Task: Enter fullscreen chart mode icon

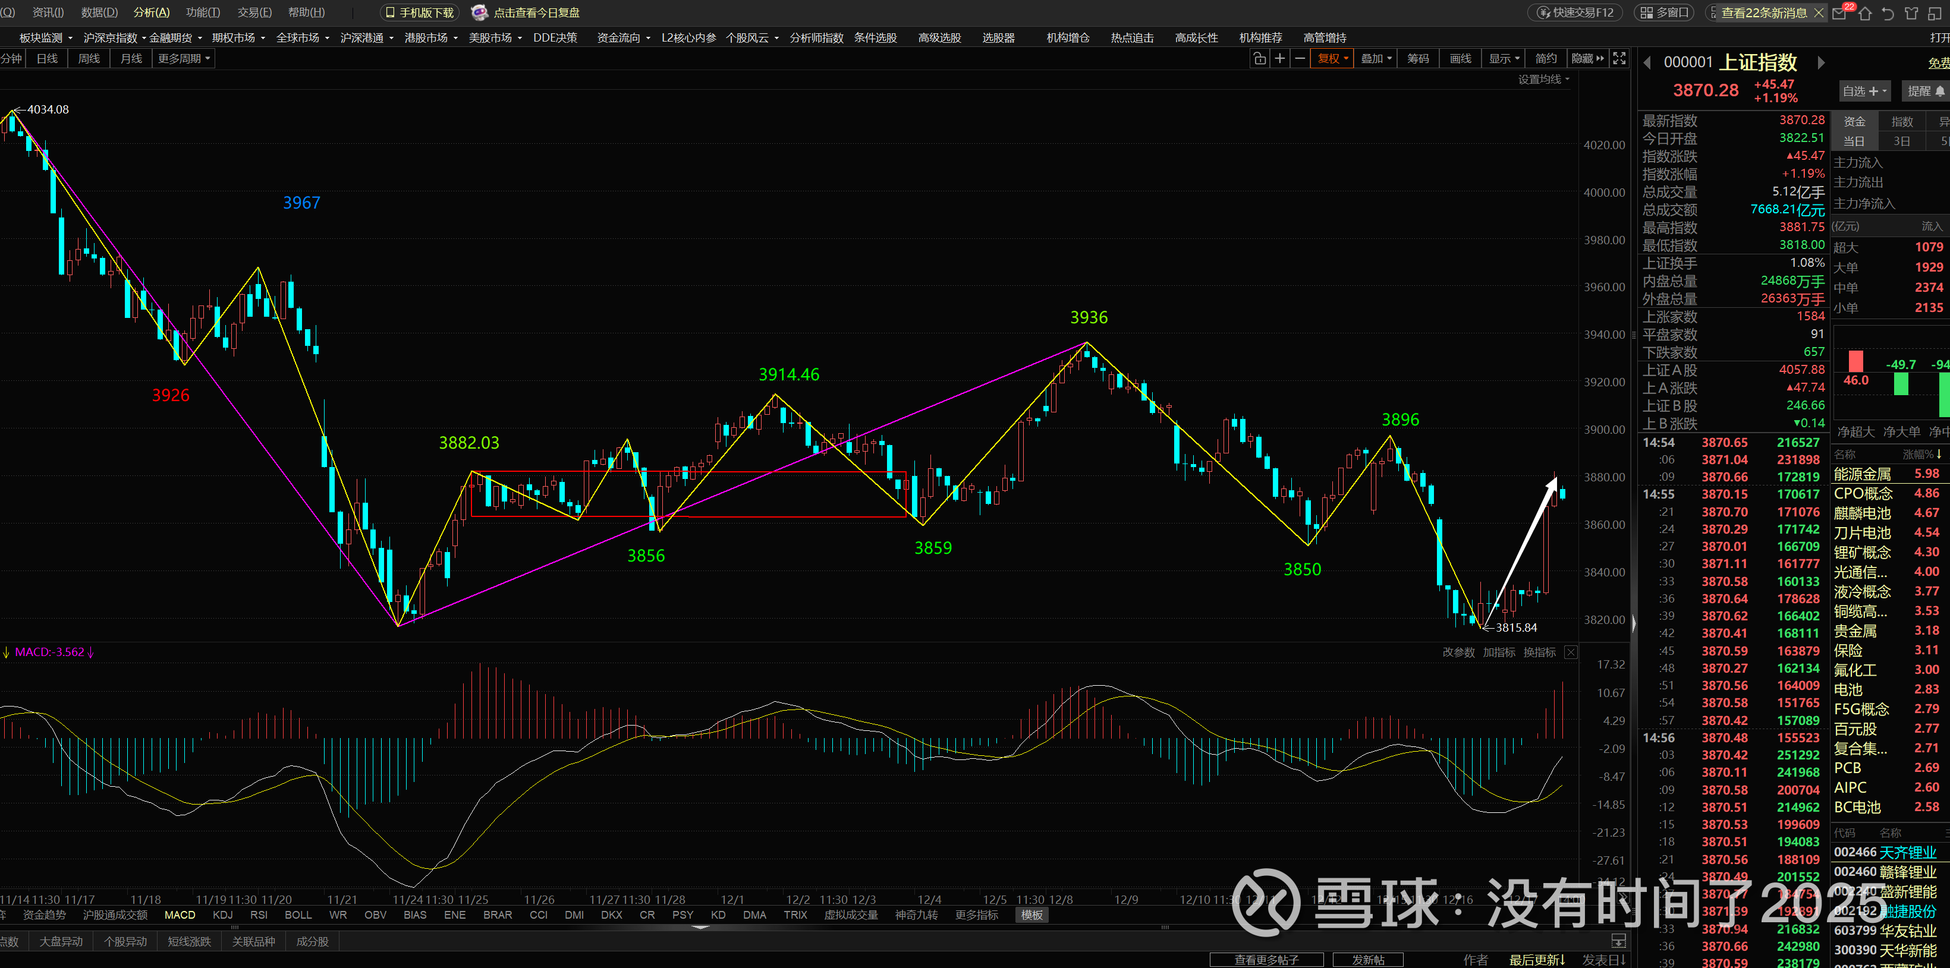Action: tap(1619, 58)
